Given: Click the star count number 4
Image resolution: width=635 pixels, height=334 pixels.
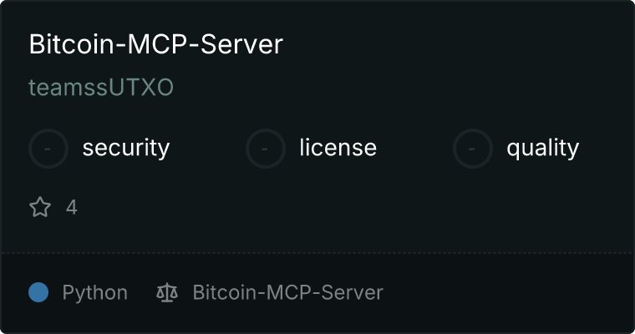Looking at the screenshot, I should (71, 207).
